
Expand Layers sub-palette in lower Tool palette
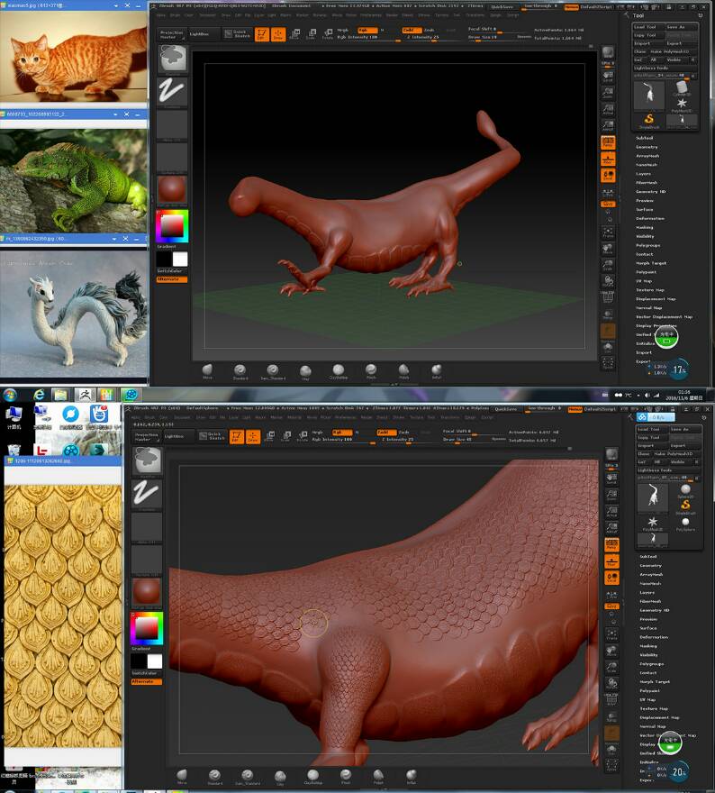pyautogui.click(x=647, y=592)
